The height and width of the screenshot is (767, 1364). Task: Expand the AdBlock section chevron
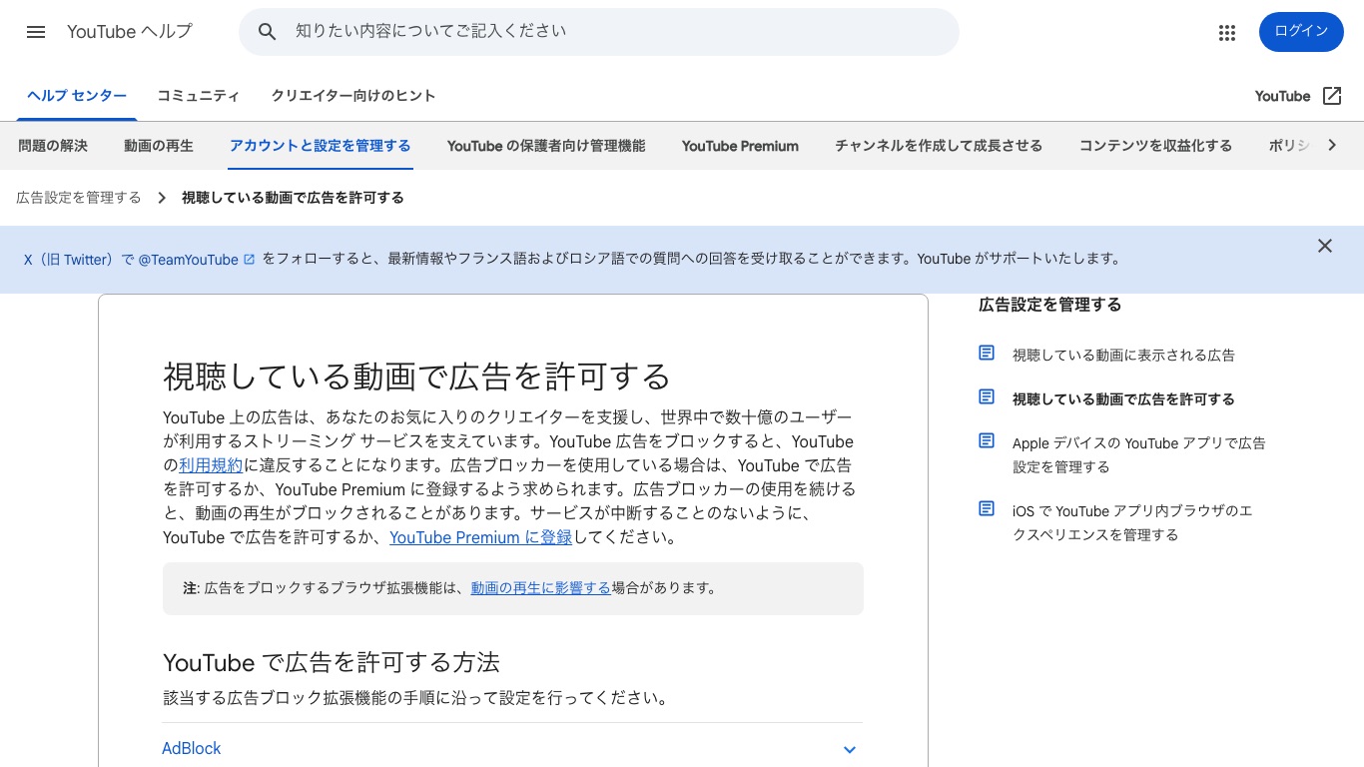tap(850, 750)
